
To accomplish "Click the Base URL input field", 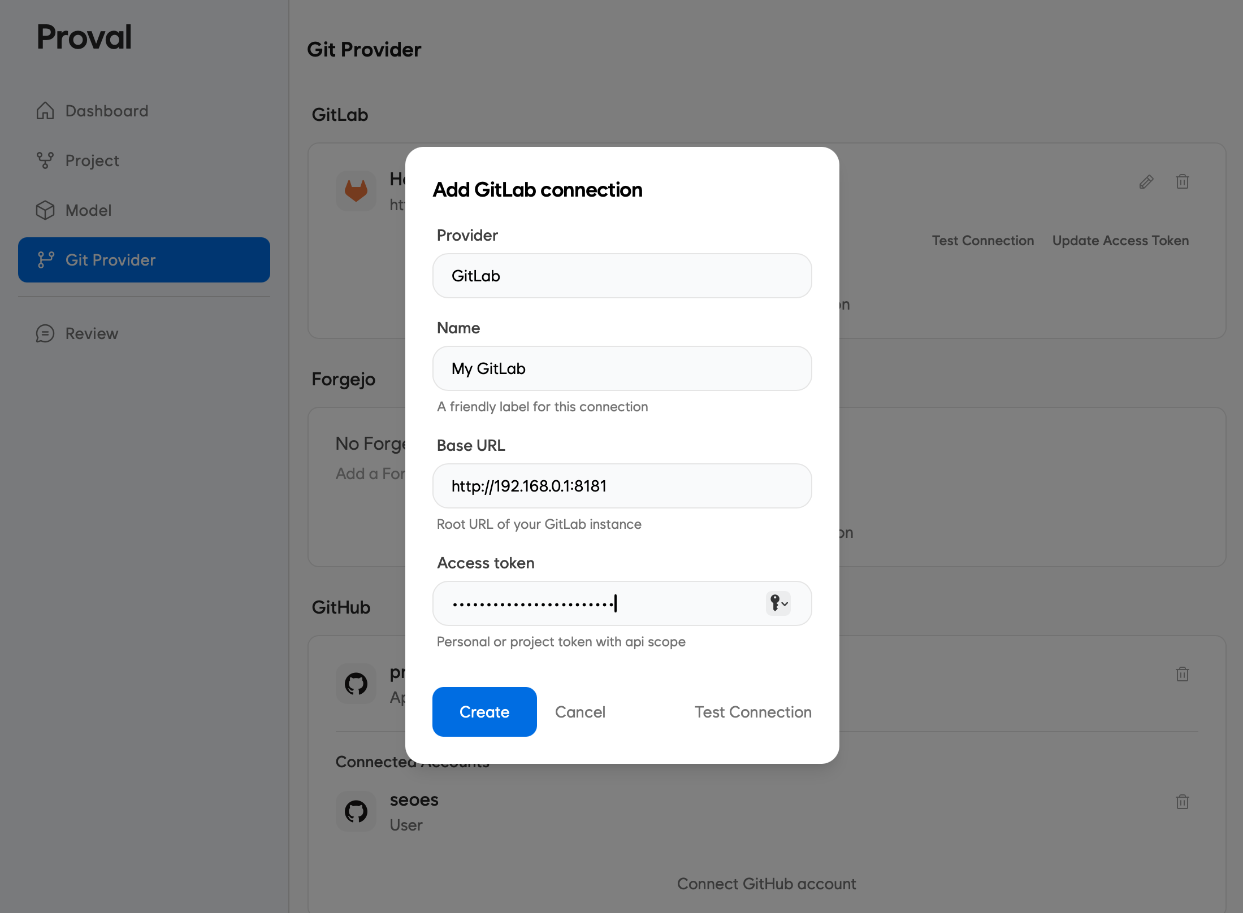I will [622, 486].
